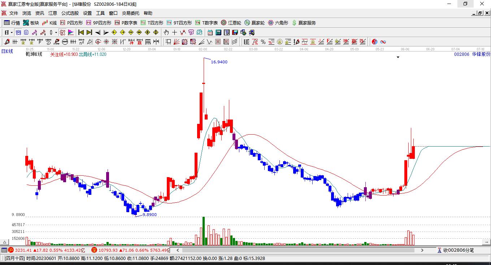
Task: Open the 日 period dropdown arrow
Action: [x=12, y=32]
